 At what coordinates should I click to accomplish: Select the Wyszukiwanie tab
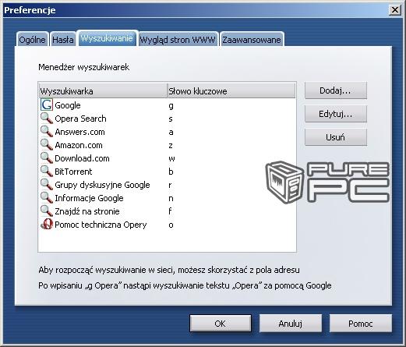point(107,38)
